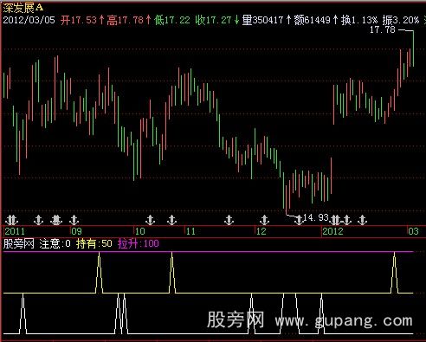Click the info marker icon directly left of the 14.93 label
Image resolution: width=426 pixels, height=342 pixels.
pos(300,220)
